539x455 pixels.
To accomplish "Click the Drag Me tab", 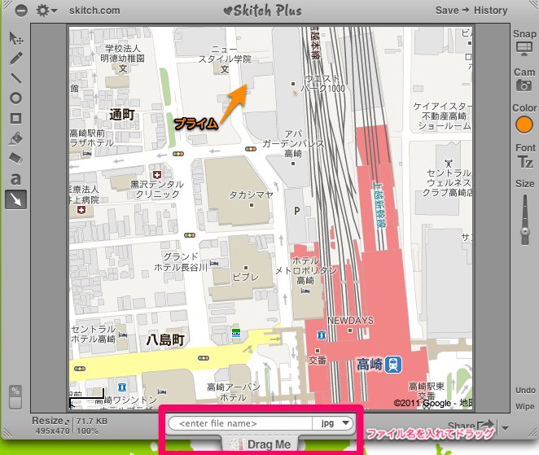I will tap(261, 444).
